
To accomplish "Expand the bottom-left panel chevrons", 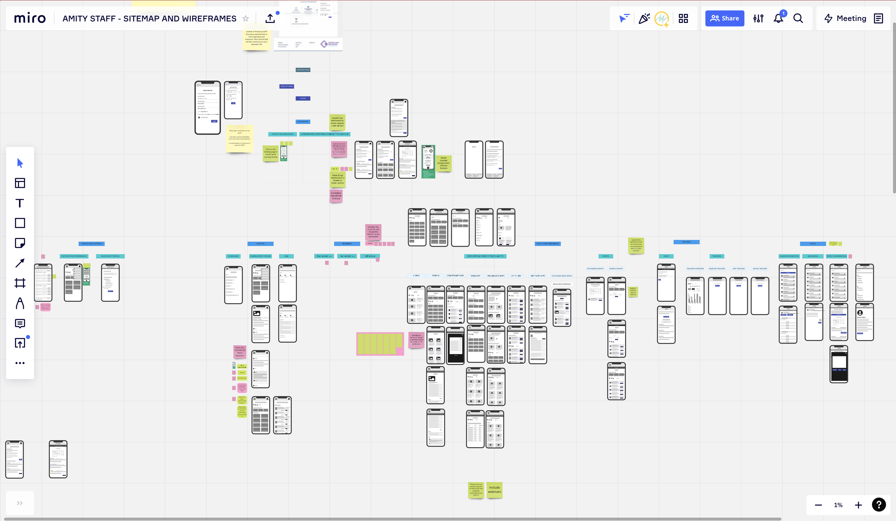I will click(20, 503).
